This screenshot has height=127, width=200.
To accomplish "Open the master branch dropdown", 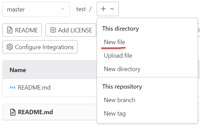I will pos(36,9).
